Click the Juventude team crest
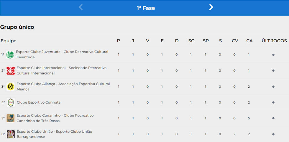 [x=10, y=55]
